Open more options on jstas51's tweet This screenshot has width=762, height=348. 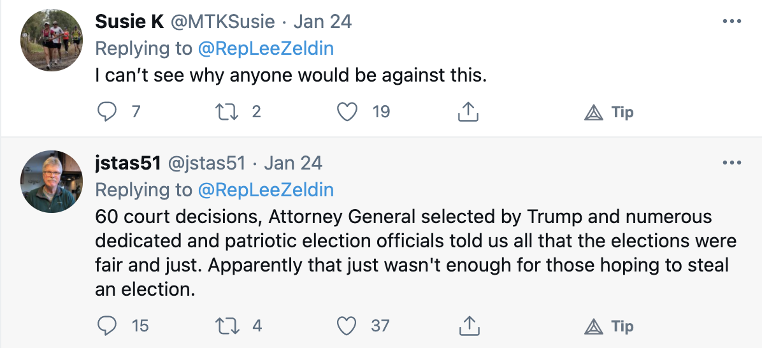[x=732, y=163]
